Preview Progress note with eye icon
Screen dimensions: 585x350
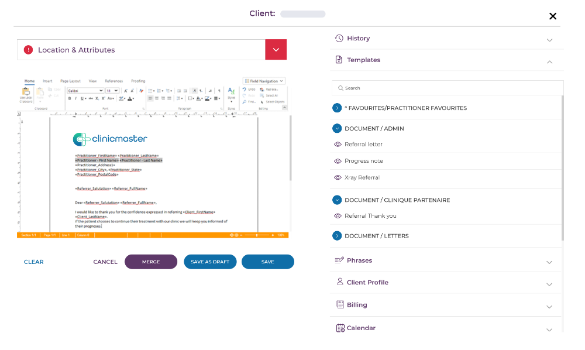coord(337,161)
